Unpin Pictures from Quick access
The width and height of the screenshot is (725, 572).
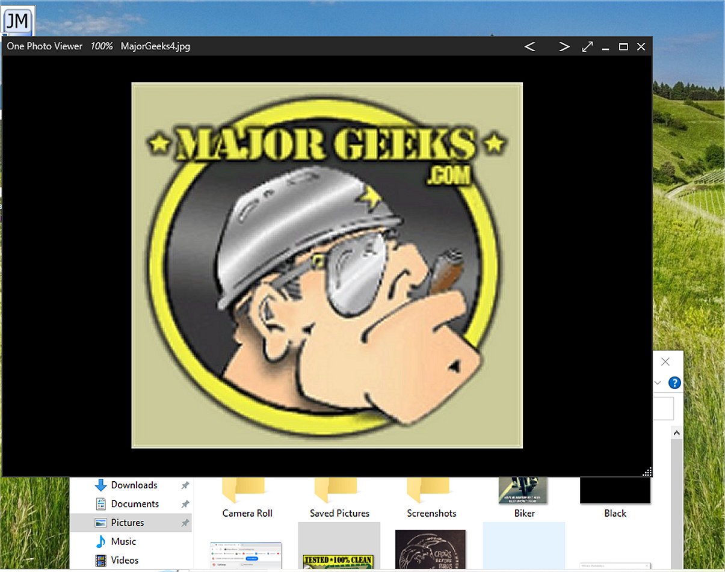point(185,523)
